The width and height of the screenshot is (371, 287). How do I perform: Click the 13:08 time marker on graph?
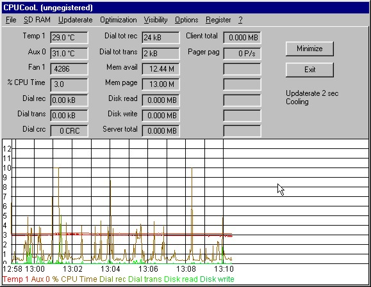[x=186, y=269]
